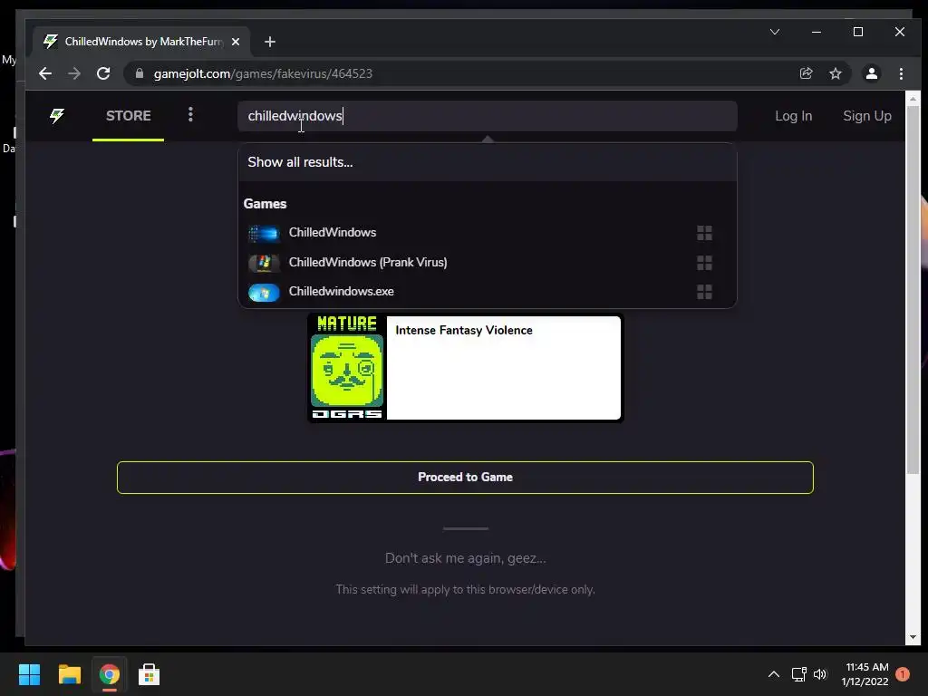Viewport: 928px width, 696px height.
Task: Click Don't ask me again, geez...
Action: point(465,558)
